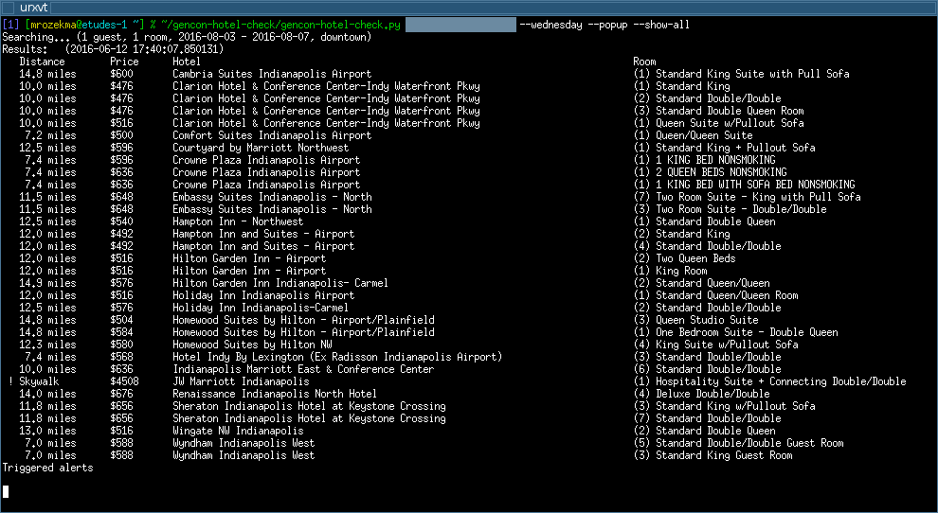Click the $568 price value
This screenshot has width=938, height=513.
121,357
